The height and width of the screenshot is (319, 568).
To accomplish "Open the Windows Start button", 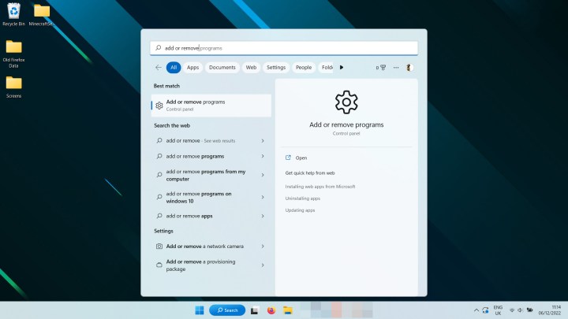I will [199, 310].
